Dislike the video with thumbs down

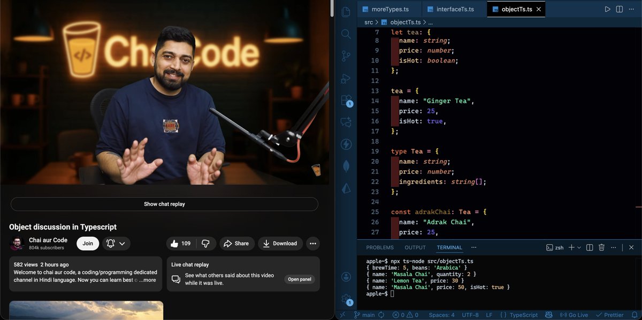pyautogui.click(x=205, y=243)
